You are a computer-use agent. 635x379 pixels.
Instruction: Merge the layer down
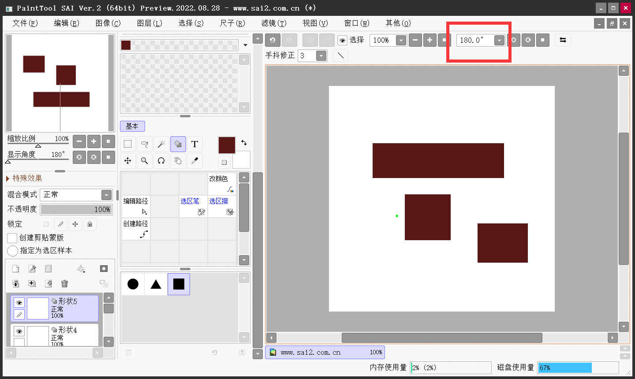pos(16,284)
